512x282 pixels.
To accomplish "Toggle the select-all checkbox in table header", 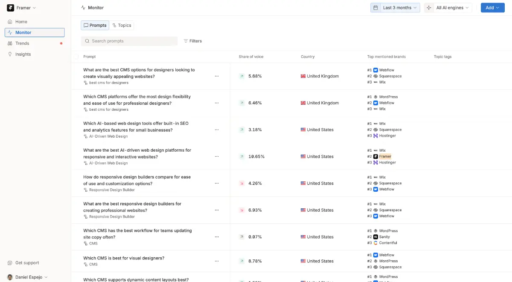I will (x=76, y=57).
